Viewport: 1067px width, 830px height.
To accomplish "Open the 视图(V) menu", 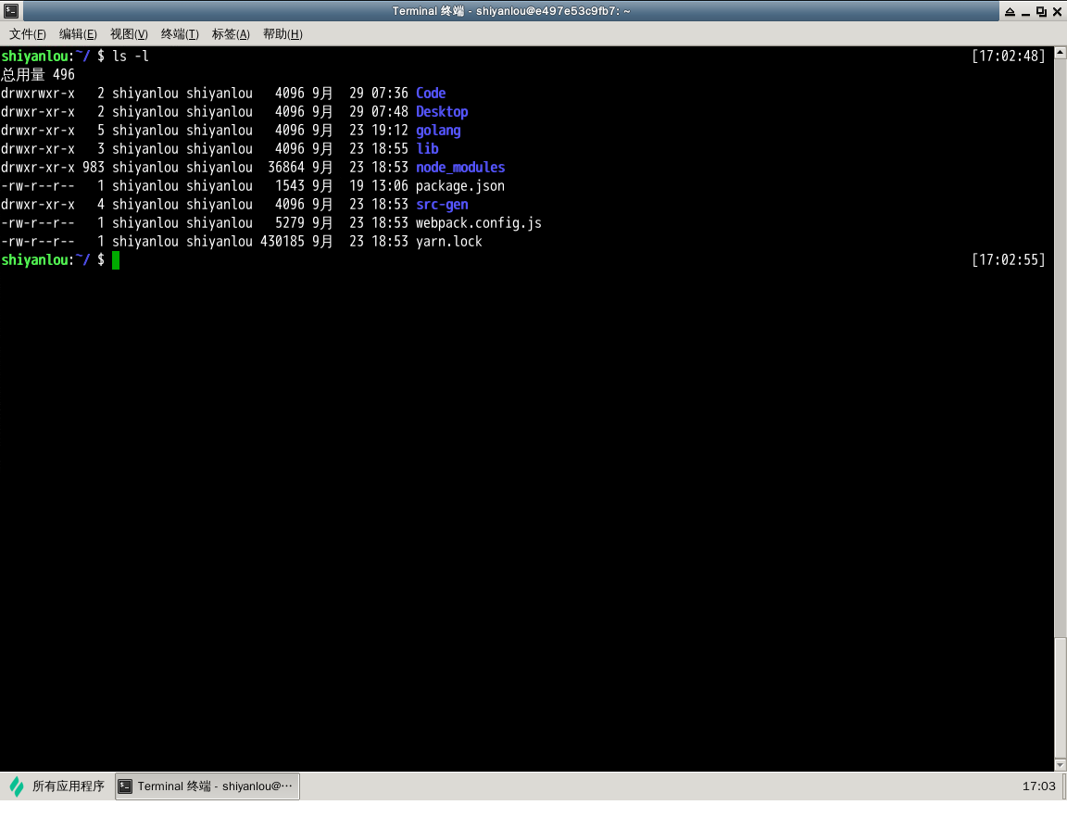I will click(129, 34).
